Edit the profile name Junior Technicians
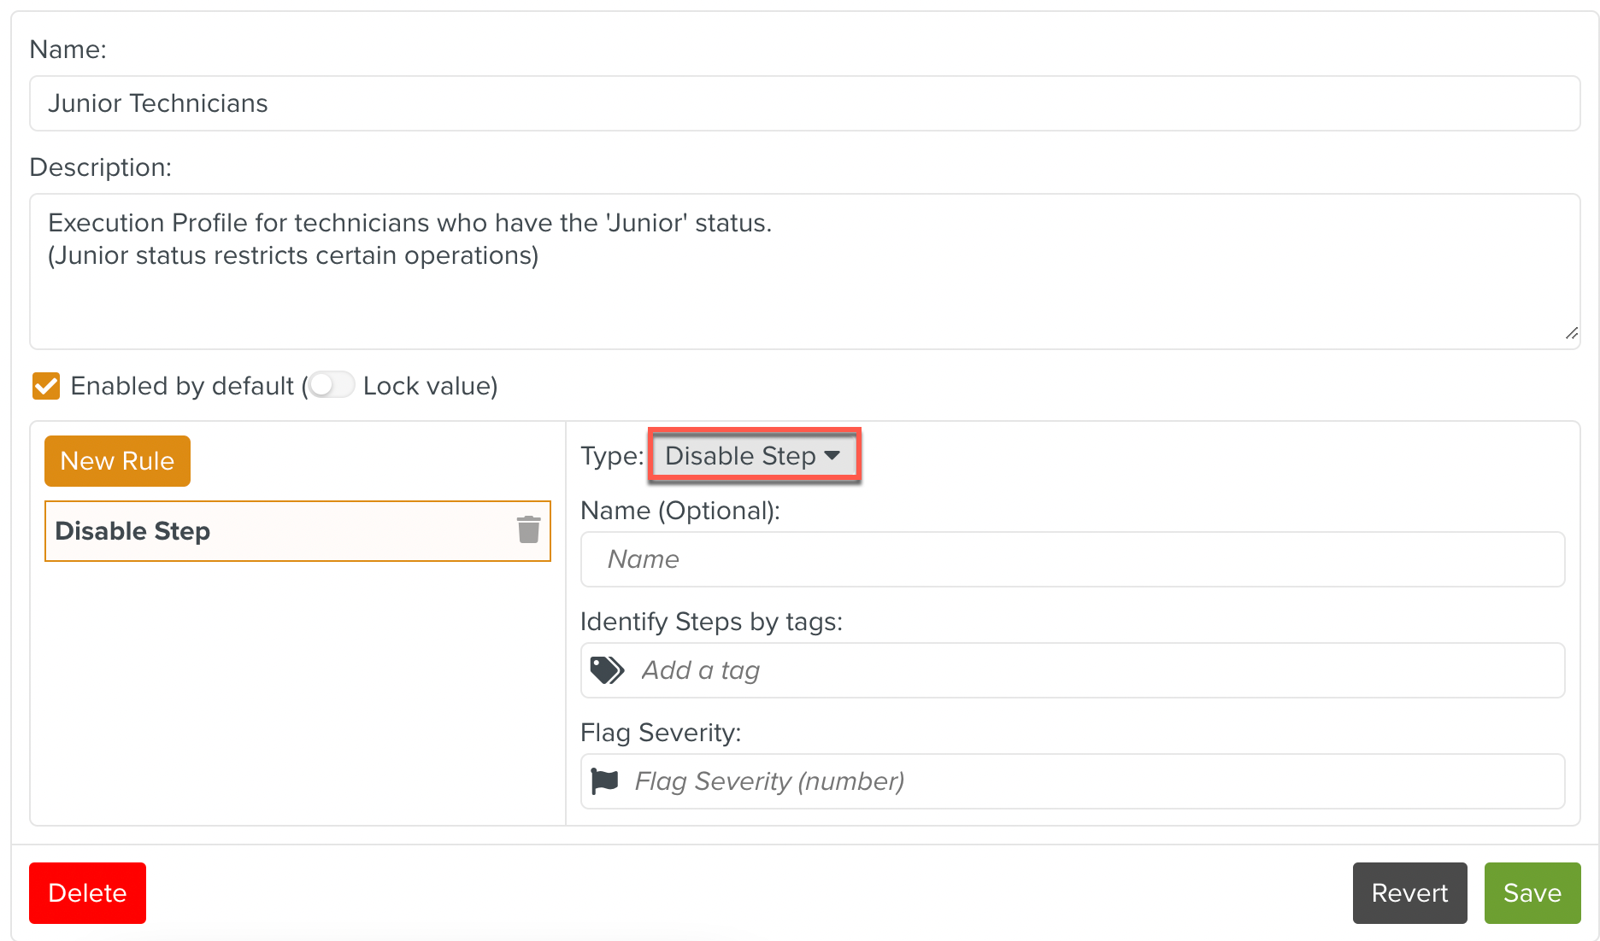Viewport: 1600px width, 941px height. [x=803, y=102]
